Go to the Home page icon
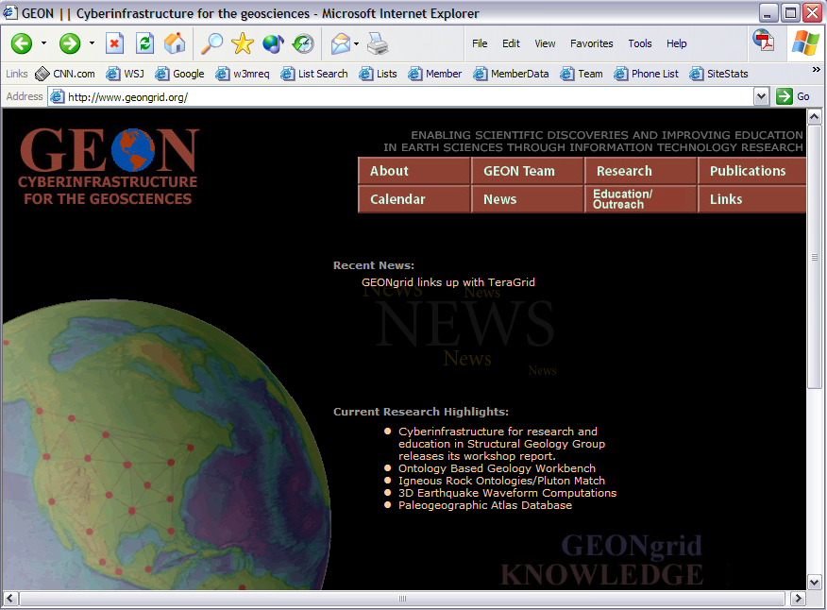Viewport: 827px width, 610px height. click(x=175, y=43)
